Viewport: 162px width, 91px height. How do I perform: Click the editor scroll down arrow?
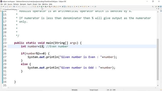tap(158, 85)
